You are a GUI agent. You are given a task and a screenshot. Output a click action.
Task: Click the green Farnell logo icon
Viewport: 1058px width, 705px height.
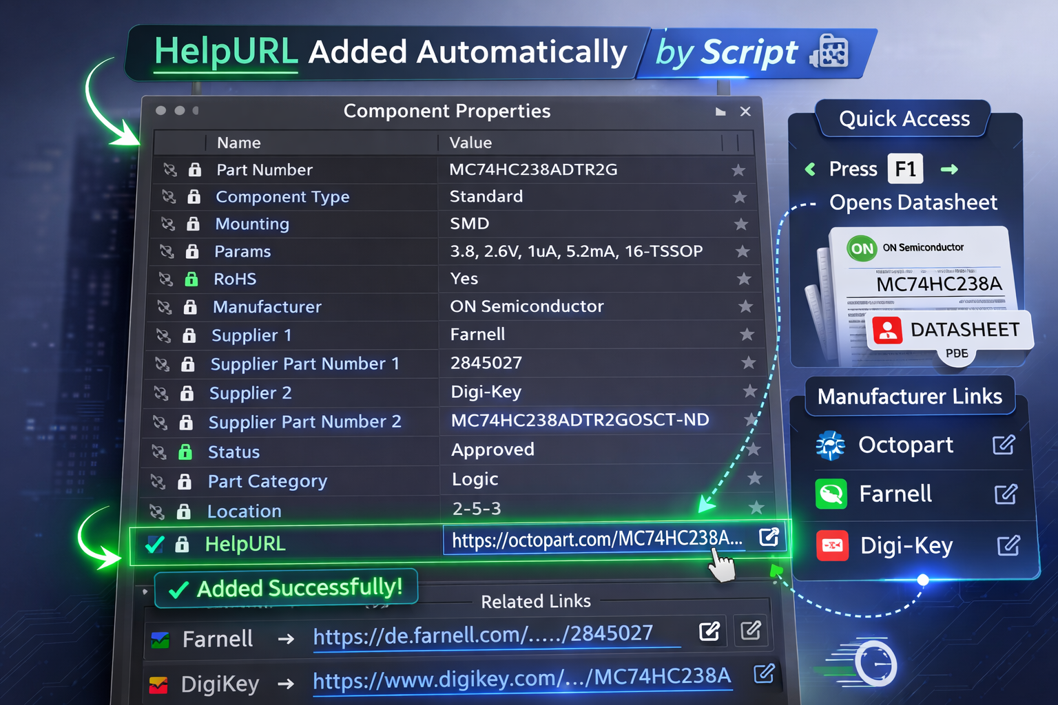[x=831, y=494]
